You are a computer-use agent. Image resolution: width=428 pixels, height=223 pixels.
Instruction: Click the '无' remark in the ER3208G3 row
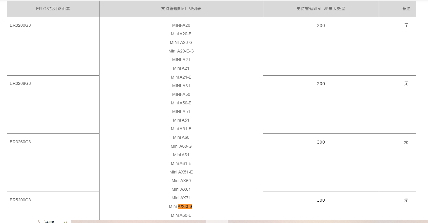pyautogui.click(x=406, y=84)
